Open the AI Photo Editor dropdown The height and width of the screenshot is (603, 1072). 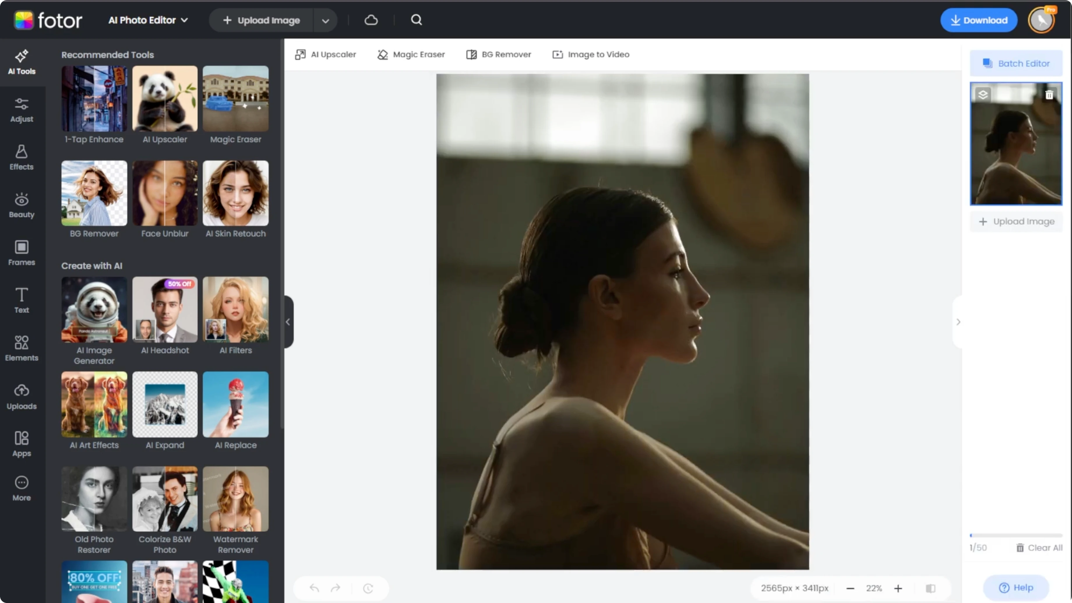coord(148,20)
